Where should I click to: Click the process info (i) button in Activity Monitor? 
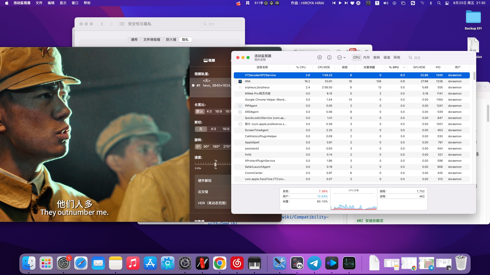329,58
